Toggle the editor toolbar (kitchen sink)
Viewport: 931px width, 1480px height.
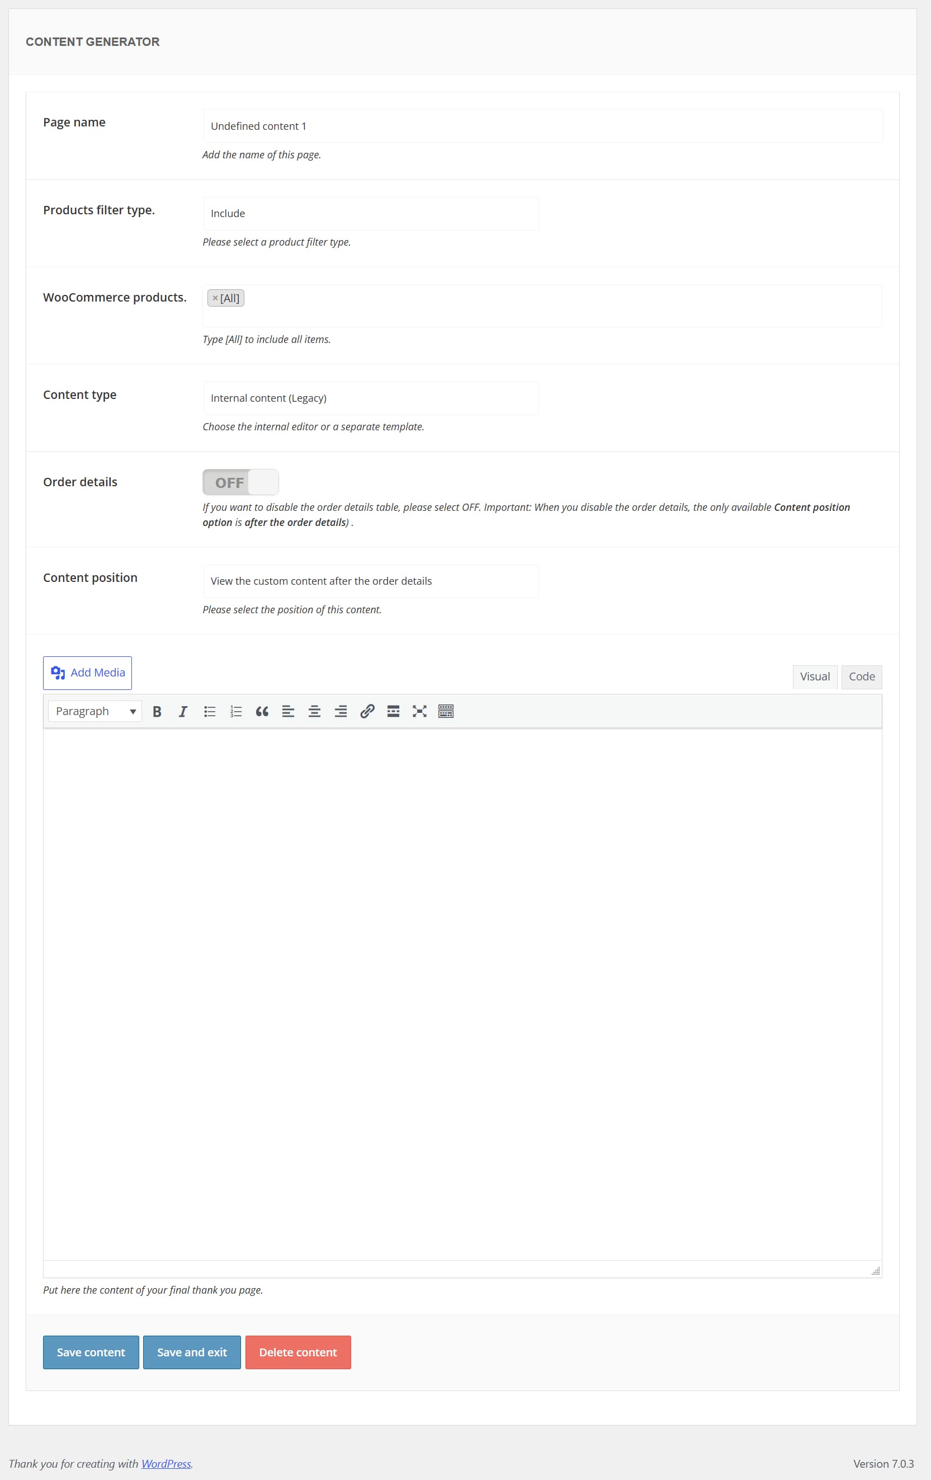[446, 711]
